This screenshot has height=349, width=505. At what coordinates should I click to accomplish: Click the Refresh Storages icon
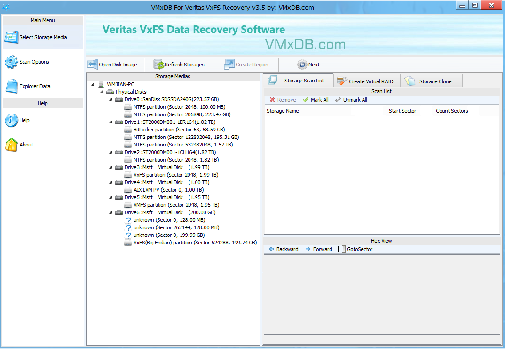158,65
